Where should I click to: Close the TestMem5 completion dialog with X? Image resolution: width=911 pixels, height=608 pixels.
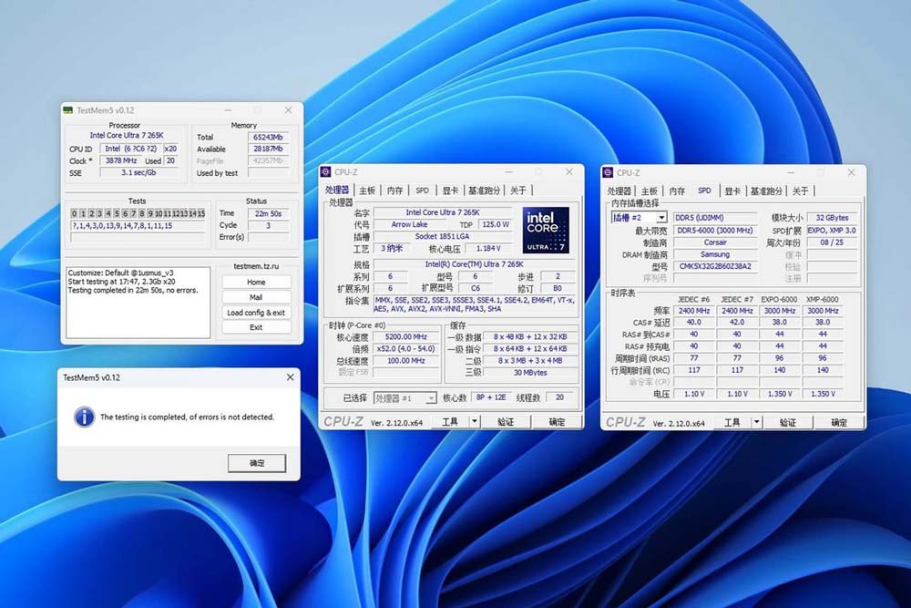coord(290,377)
